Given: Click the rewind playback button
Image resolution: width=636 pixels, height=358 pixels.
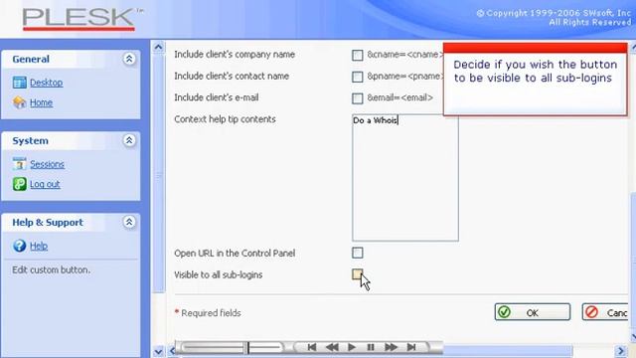Looking at the screenshot, I should click(x=332, y=347).
